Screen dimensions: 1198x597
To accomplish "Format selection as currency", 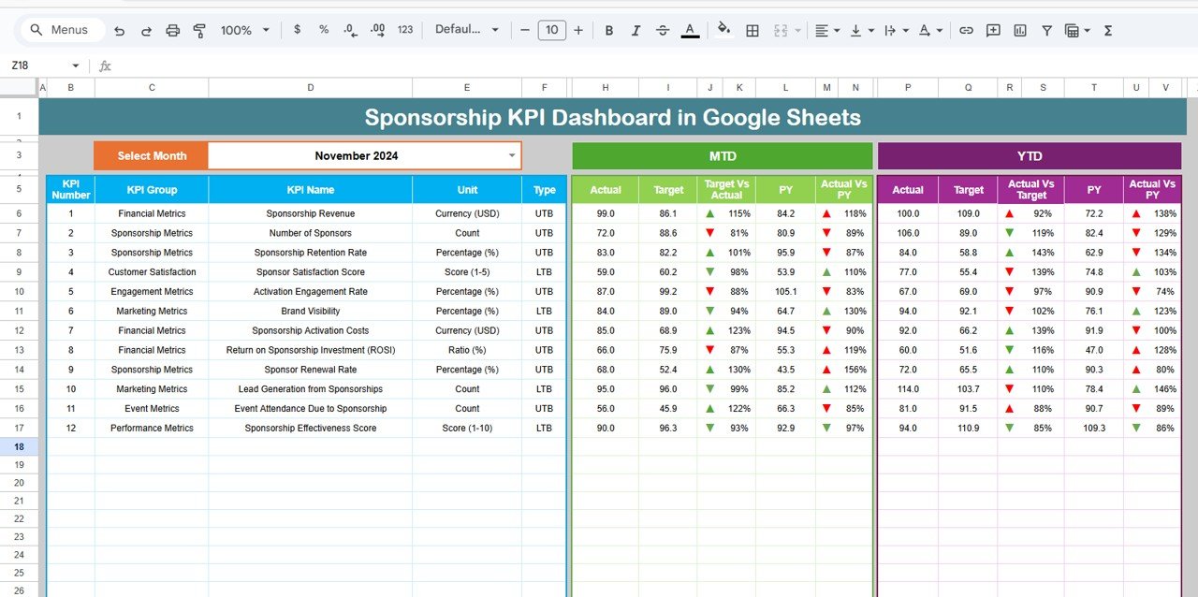I will [x=297, y=30].
